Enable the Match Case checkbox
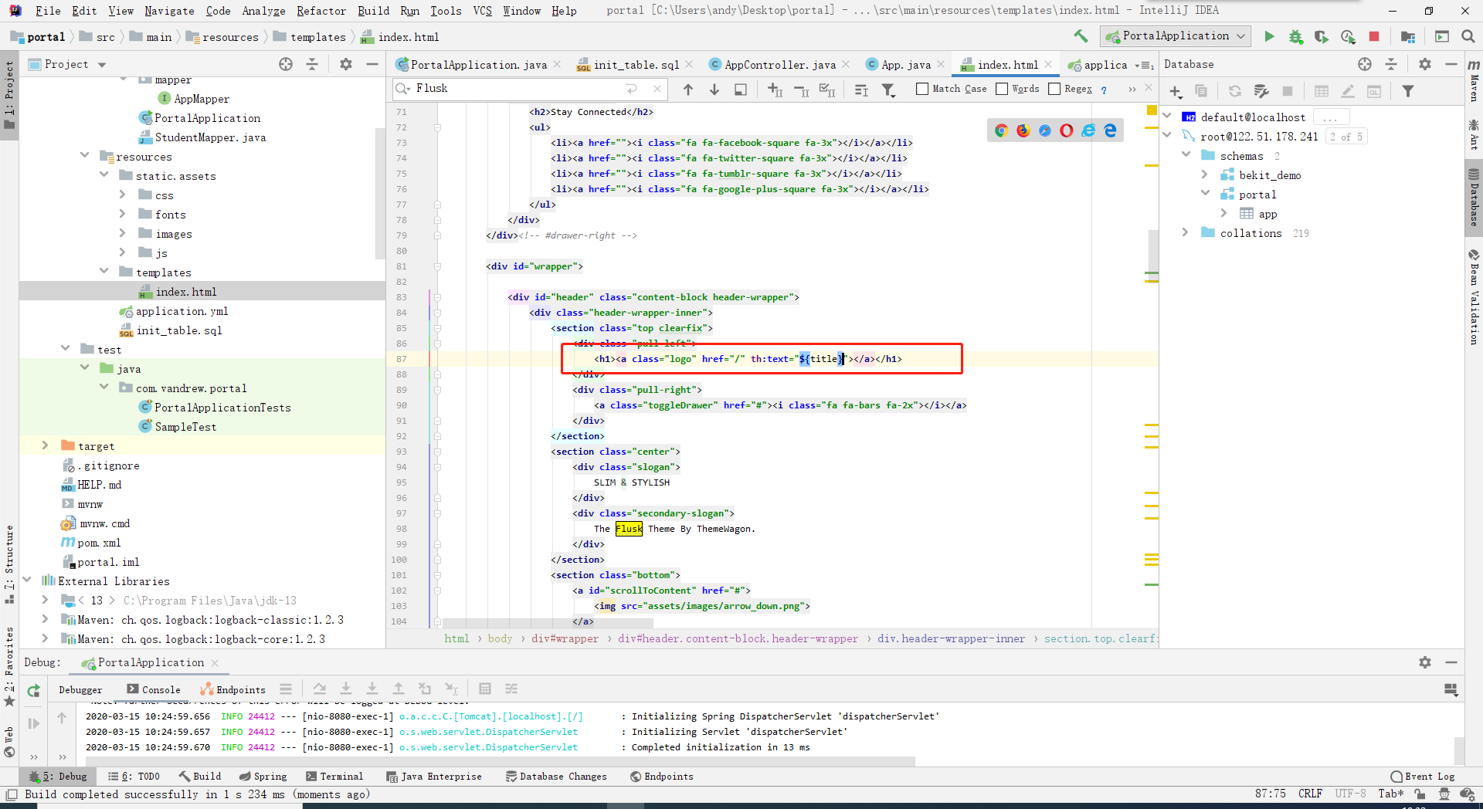 click(921, 89)
